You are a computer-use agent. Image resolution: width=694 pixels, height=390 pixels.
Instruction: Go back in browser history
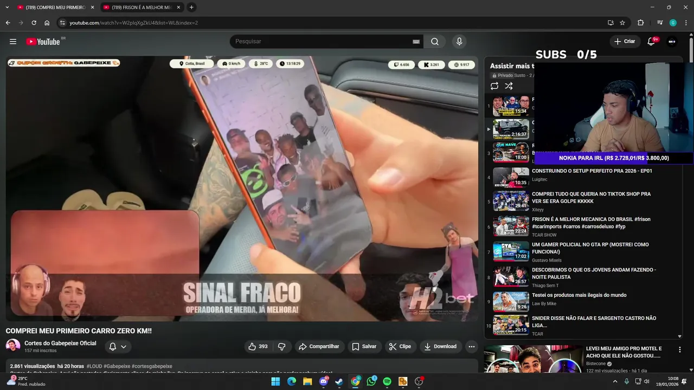pyautogui.click(x=8, y=23)
